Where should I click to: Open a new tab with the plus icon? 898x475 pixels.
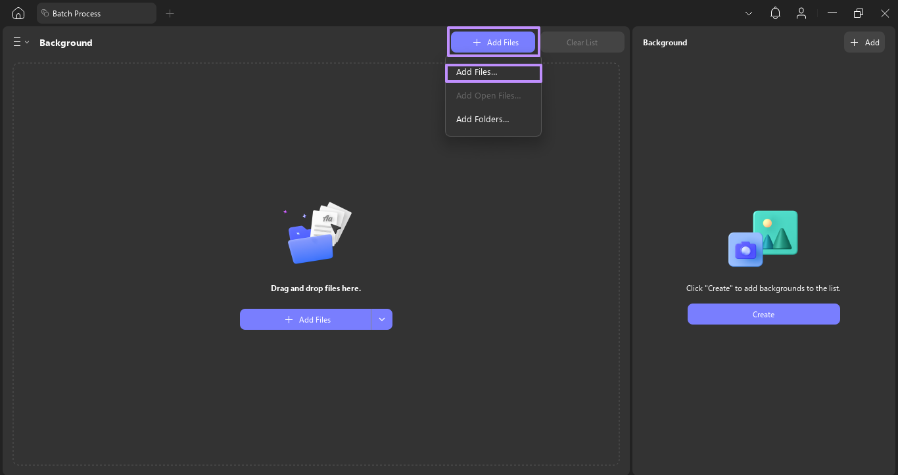pos(170,13)
